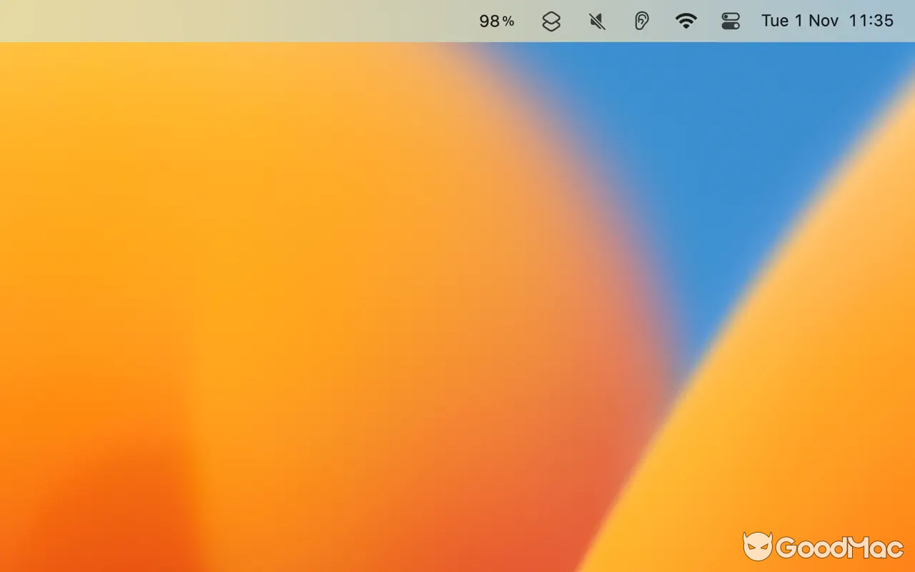The width and height of the screenshot is (915, 572).
Task: Adjust volume via the sound status control
Action: coord(596,21)
